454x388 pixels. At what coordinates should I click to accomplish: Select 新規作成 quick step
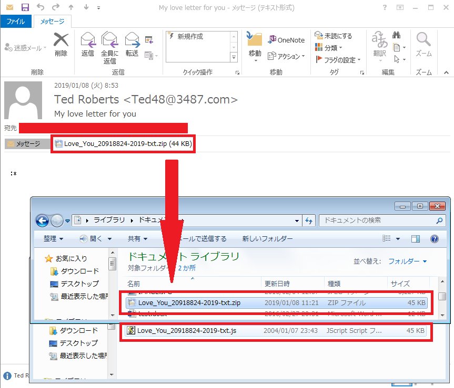[x=190, y=36]
